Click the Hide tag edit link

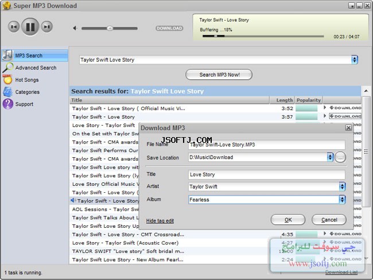[160, 221]
